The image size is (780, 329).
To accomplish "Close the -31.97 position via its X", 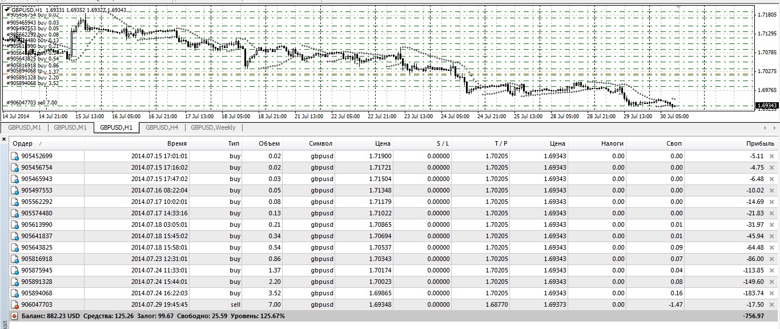I will (x=773, y=224).
